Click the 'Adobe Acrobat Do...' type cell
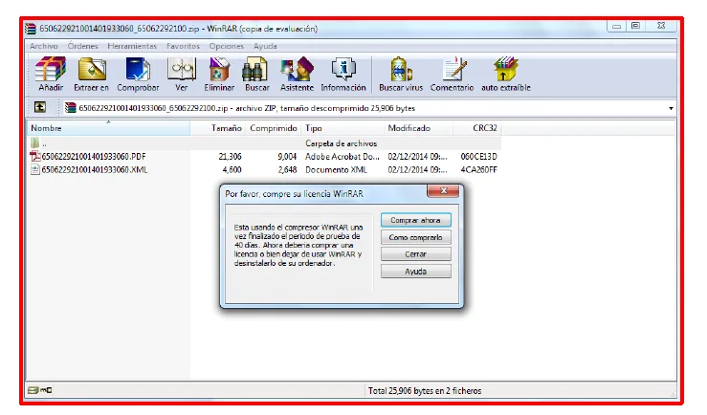Screen dimensions: 707x415 click(342, 157)
